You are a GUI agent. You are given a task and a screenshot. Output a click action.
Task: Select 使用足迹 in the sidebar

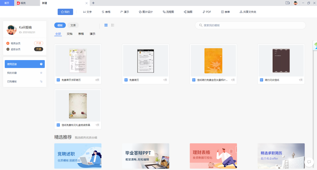(x=25, y=64)
